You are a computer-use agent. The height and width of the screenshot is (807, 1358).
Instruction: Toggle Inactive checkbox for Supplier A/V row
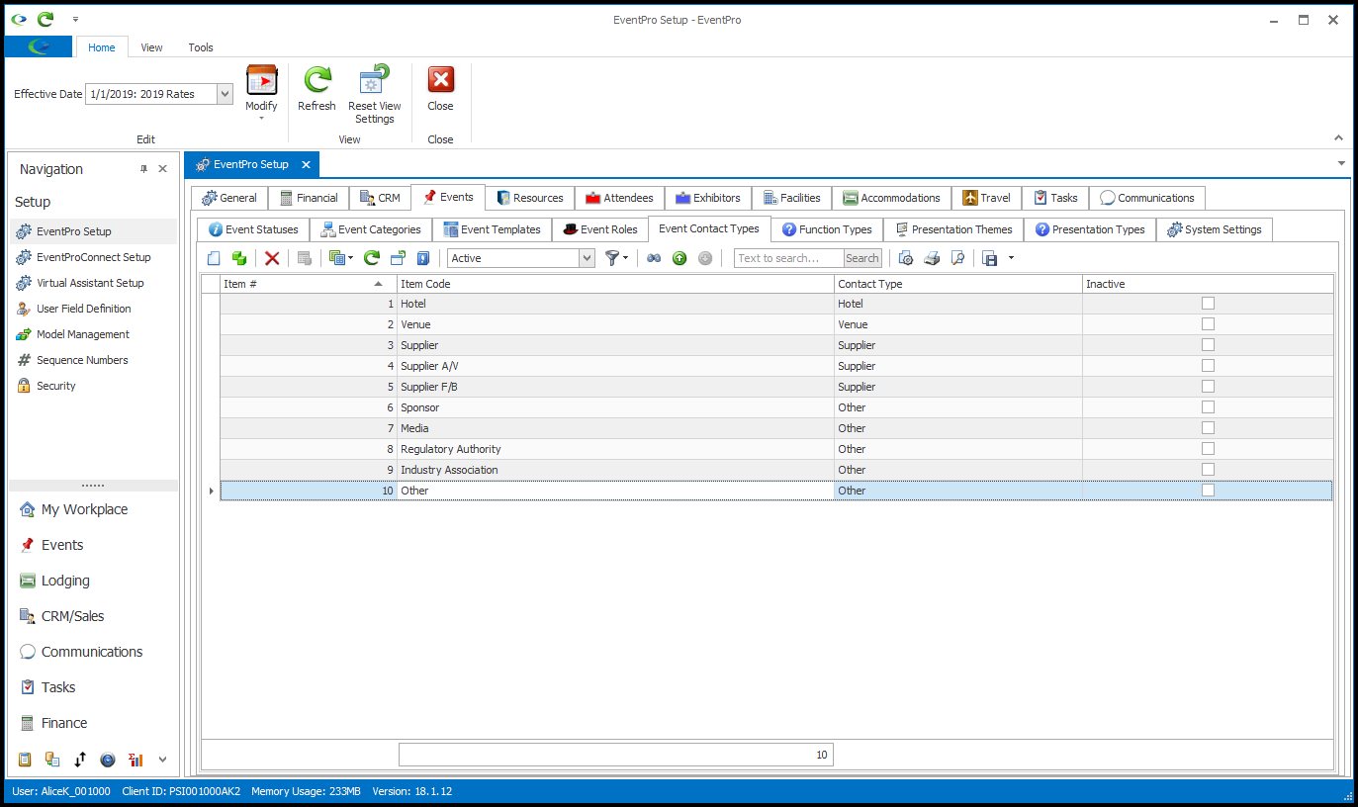1208,366
